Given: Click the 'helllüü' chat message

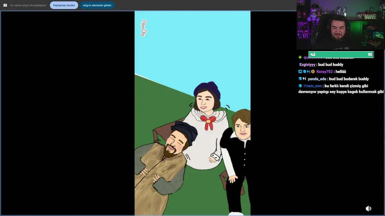Looking at the screenshot, I should click(341, 72).
